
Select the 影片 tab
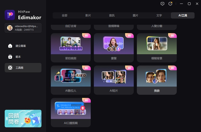tap(88, 16)
